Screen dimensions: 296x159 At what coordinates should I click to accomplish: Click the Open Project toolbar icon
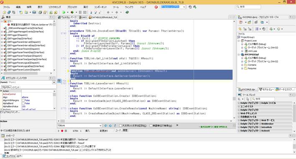[x=45, y=13]
